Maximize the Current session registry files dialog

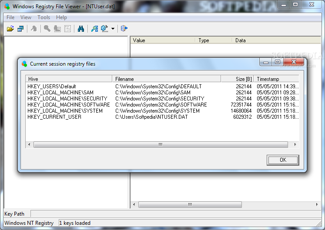278,62
